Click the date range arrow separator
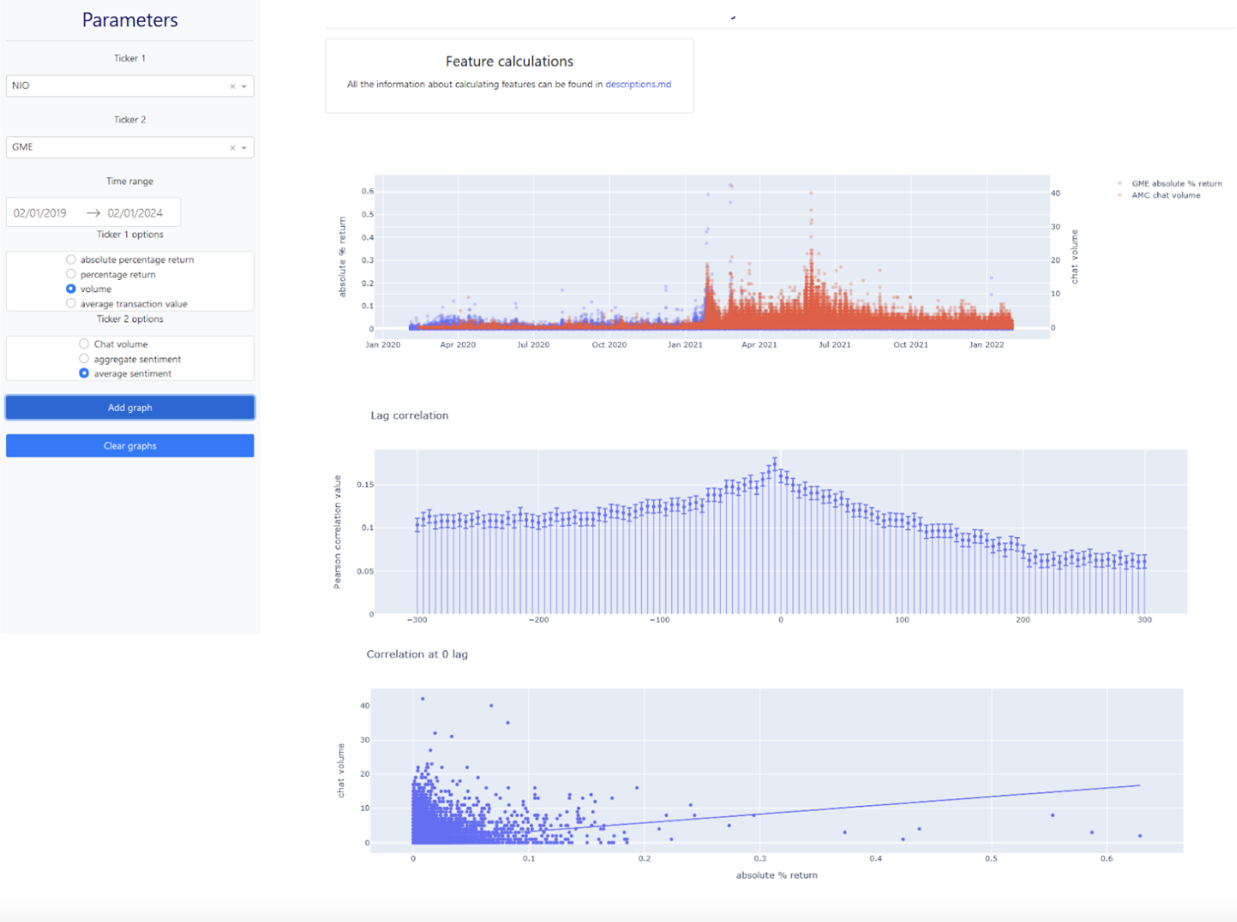 click(93, 213)
